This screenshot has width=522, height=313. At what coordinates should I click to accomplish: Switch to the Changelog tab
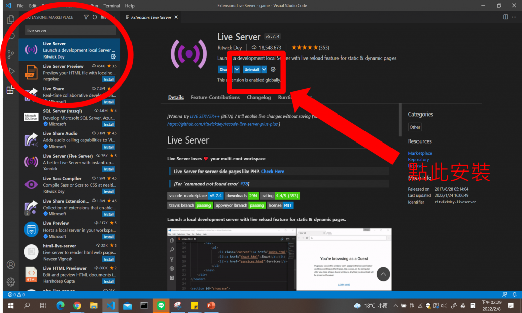point(258,97)
